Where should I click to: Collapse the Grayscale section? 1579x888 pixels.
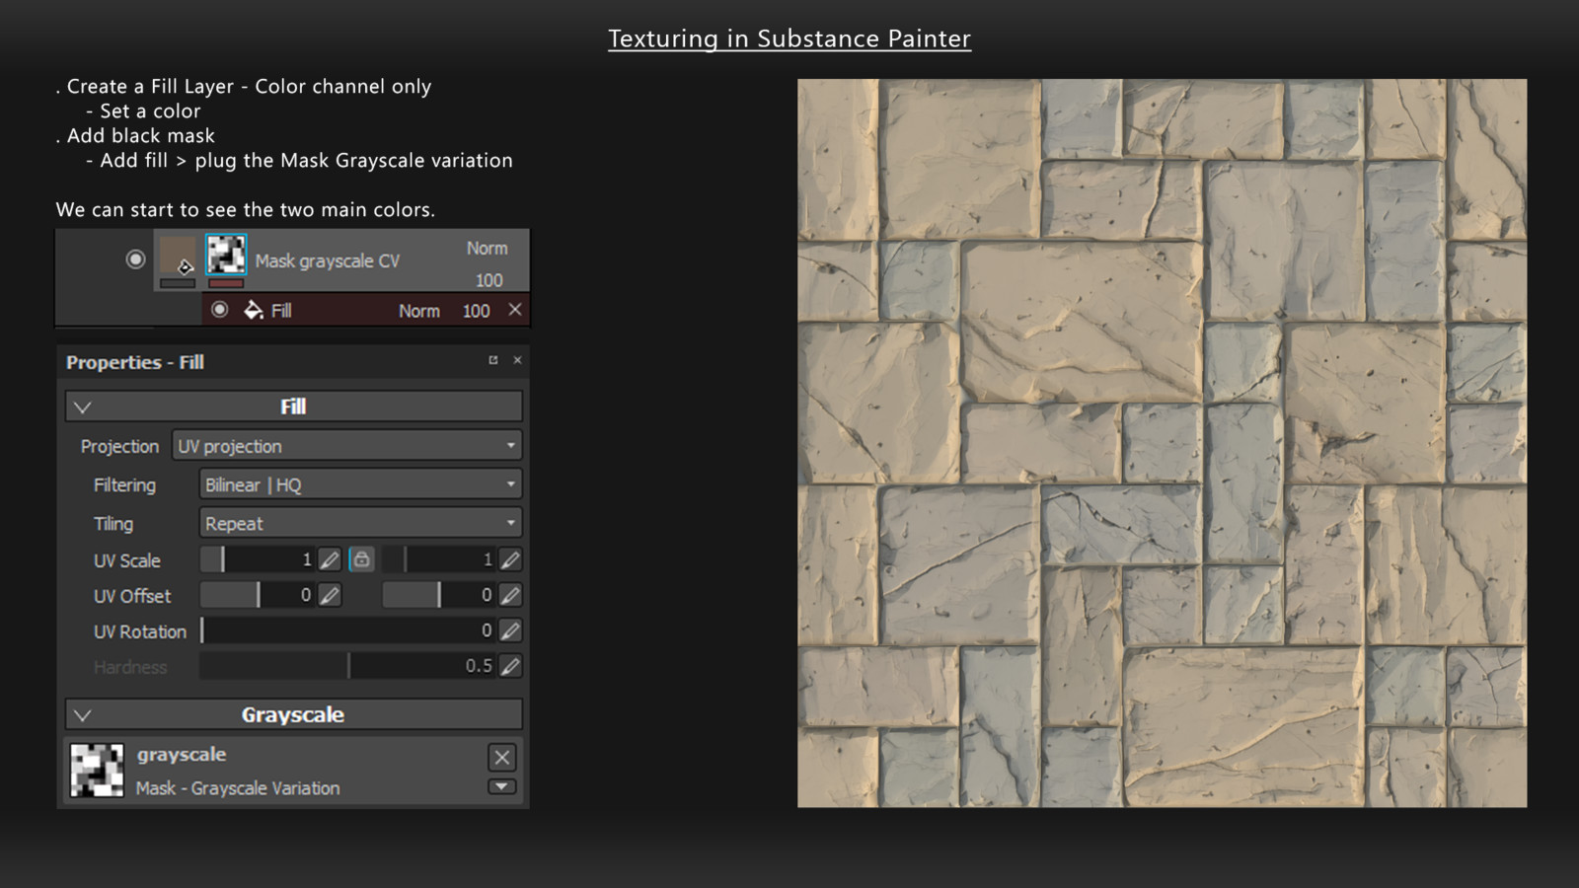point(83,715)
